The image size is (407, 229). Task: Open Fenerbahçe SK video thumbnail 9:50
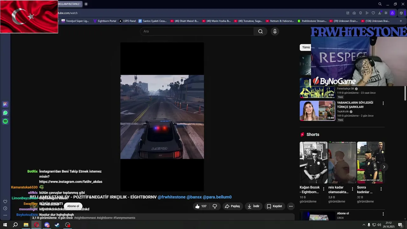[317, 88]
